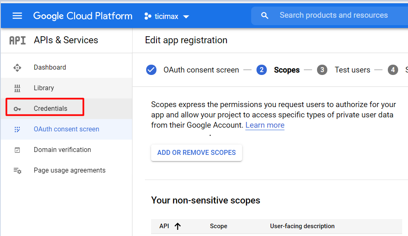This screenshot has height=236, width=408.
Task: Go to OAuth consent screen step
Action: coord(201,70)
